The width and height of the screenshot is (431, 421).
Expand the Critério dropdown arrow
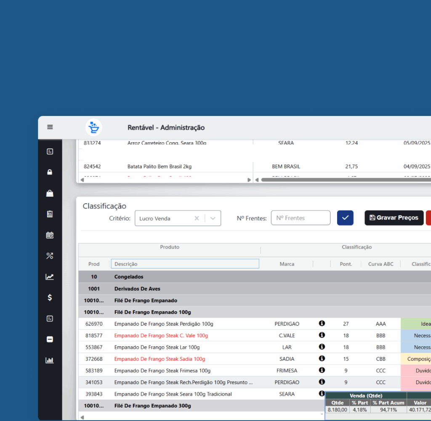(x=213, y=218)
